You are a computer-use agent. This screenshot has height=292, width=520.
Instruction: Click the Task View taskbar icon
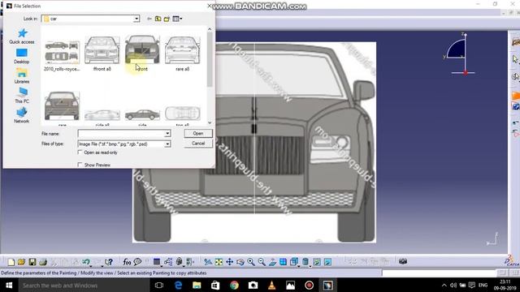(159, 285)
